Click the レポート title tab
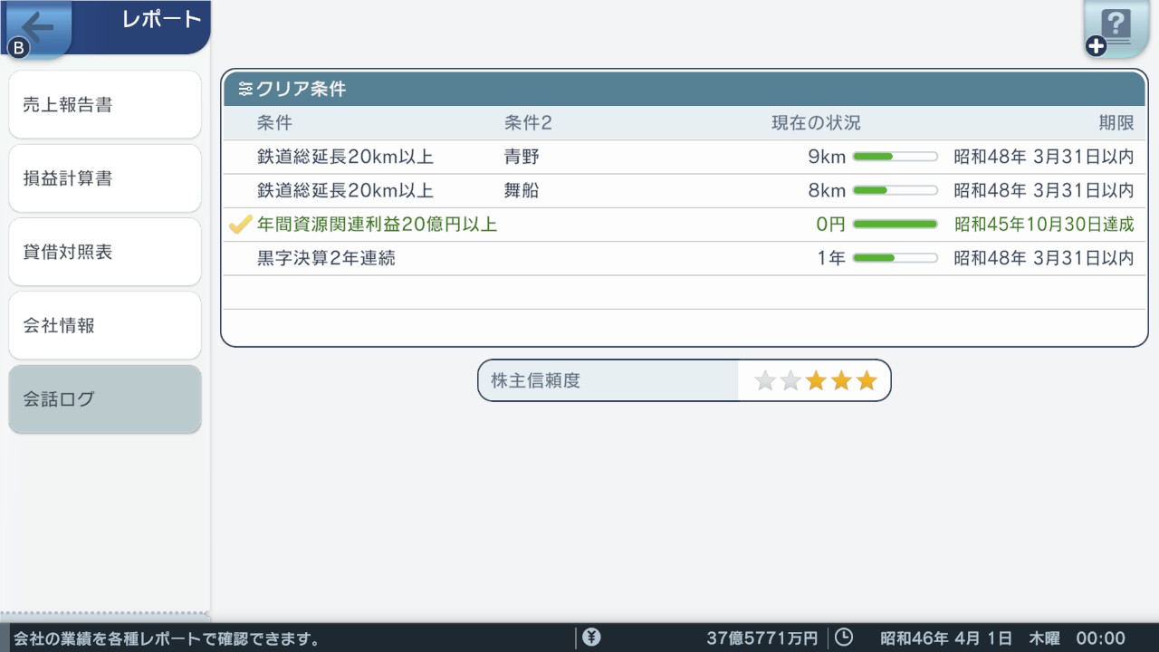 pyautogui.click(x=161, y=19)
